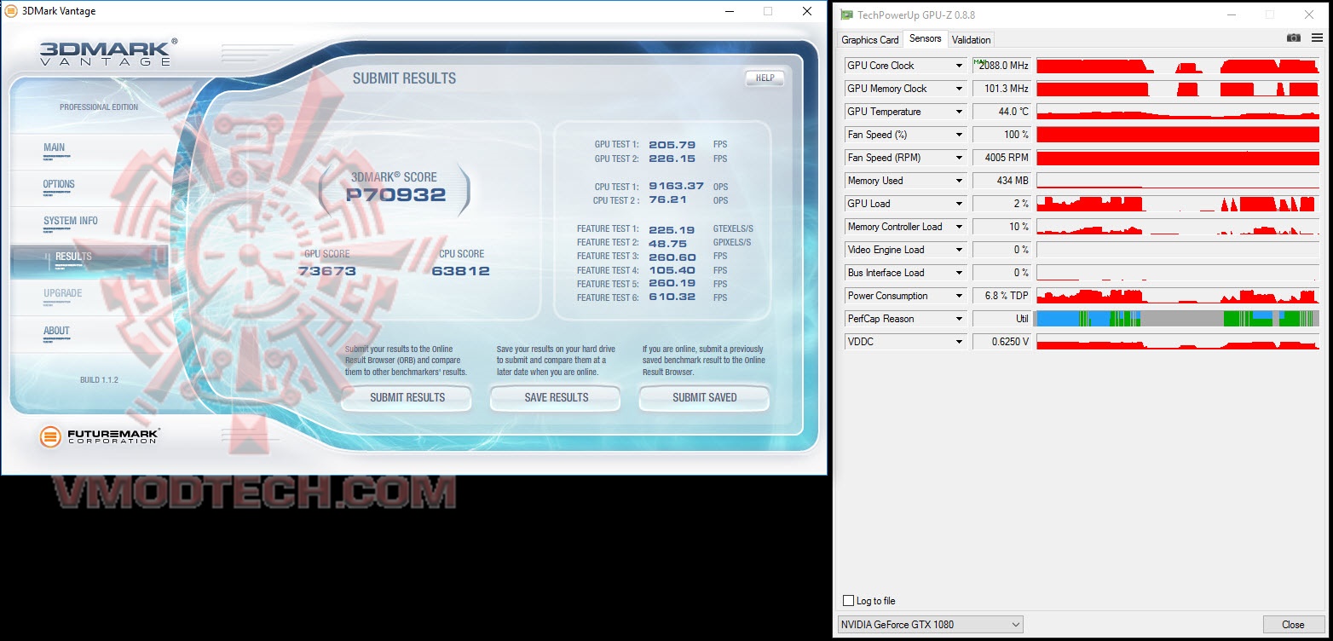Click the Feature Test 6 value 610.32

pos(672,297)
